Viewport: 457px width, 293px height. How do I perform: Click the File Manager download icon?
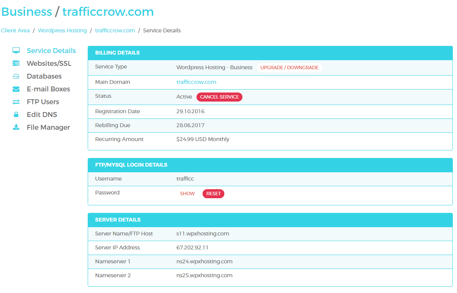(x=16, y=127)
